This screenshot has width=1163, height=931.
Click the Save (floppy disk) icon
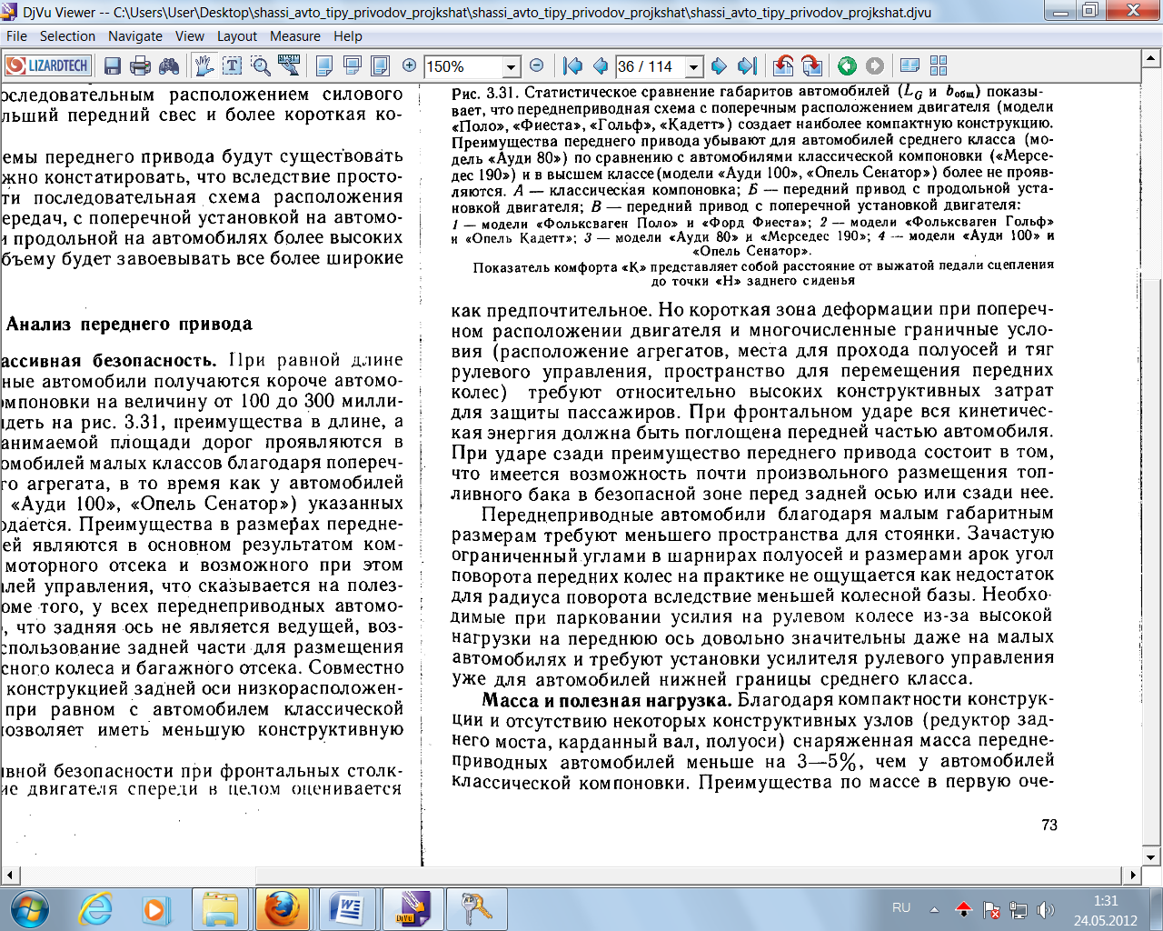pos(113,65)
